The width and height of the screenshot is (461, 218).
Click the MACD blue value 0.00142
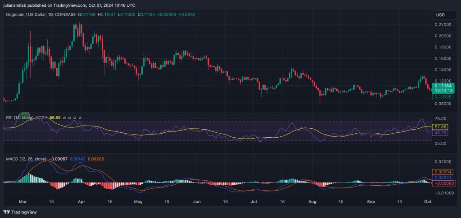(78, 159)
